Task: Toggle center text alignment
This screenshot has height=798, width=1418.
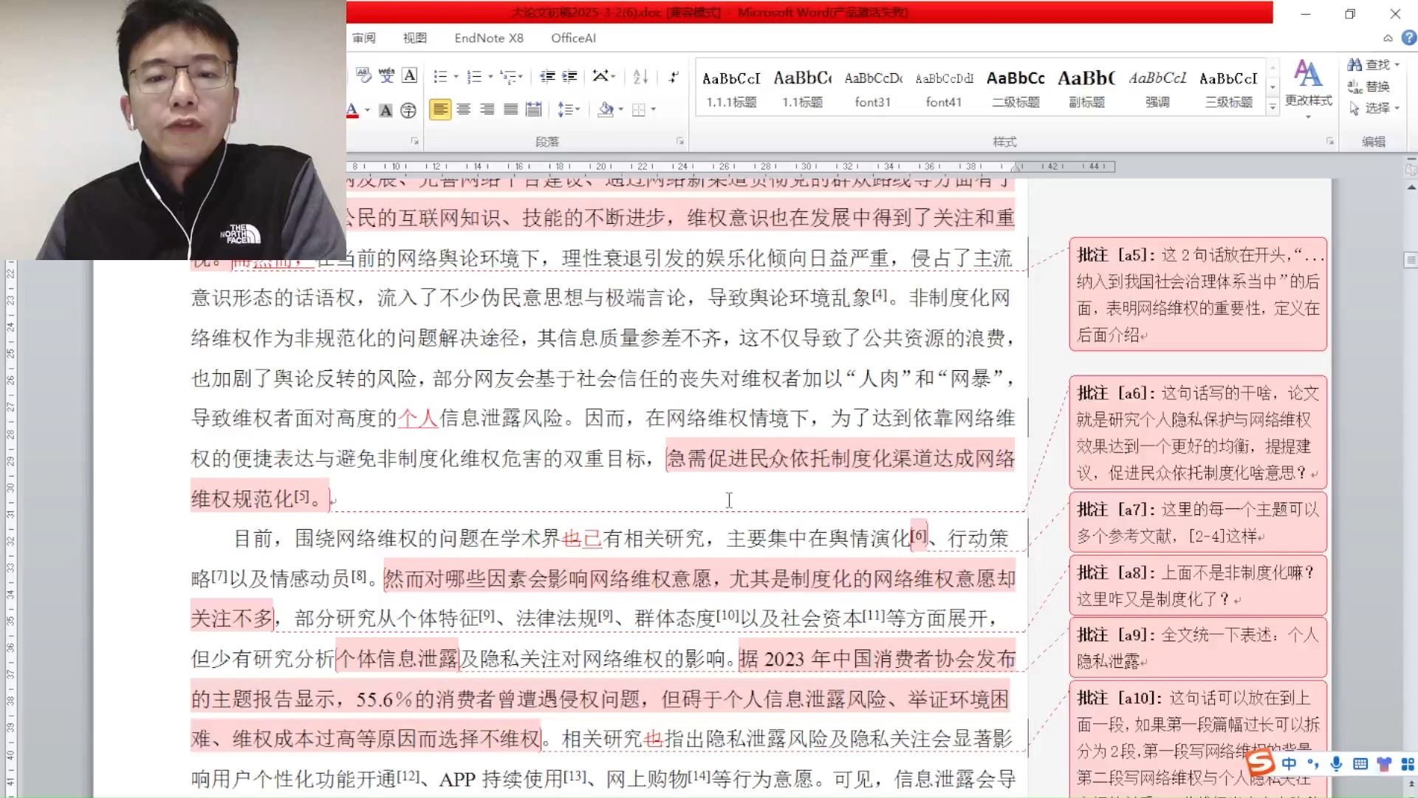Action: tap(464, 109)
